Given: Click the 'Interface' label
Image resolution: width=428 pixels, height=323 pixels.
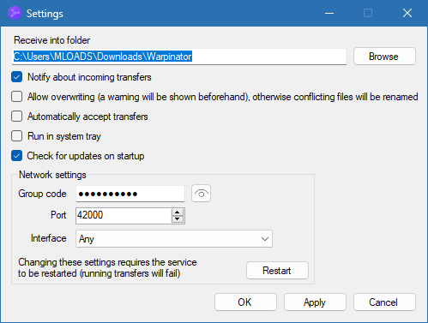Looking at the screenshot, I should [49, 238].
